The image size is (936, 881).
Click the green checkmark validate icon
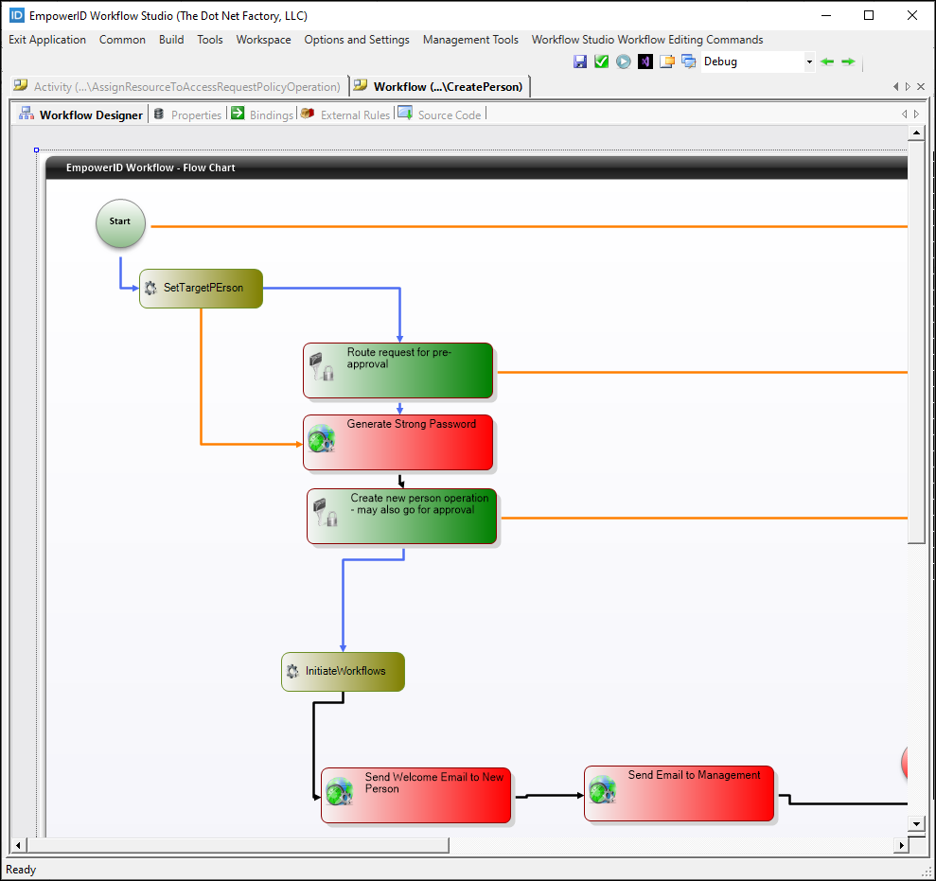(x=601, y=61)
